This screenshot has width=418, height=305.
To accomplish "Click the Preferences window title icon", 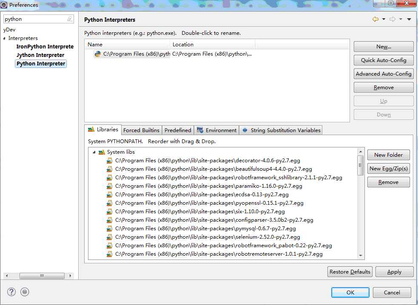I will [x=4, y=5].
